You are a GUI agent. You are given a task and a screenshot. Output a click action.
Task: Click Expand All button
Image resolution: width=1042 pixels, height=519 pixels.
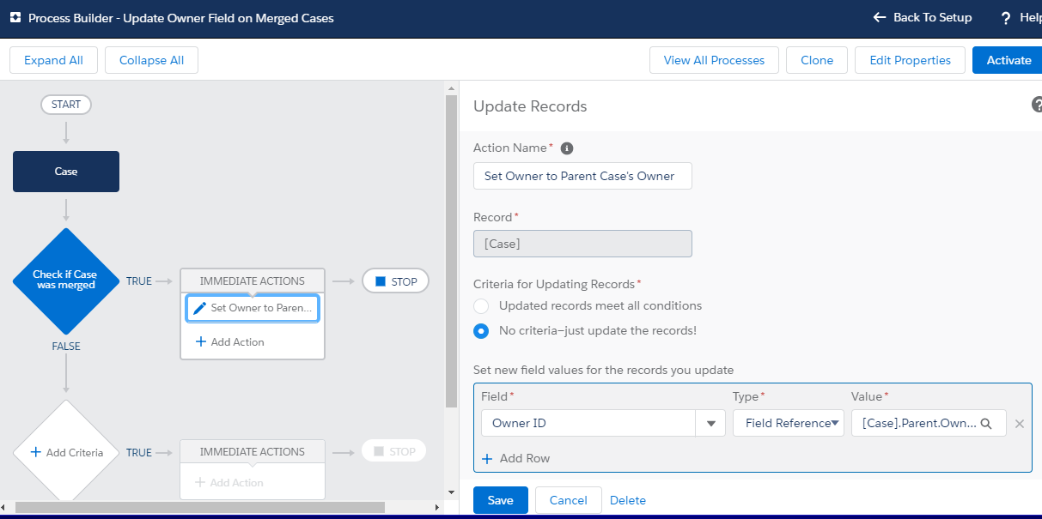[53, 61]
